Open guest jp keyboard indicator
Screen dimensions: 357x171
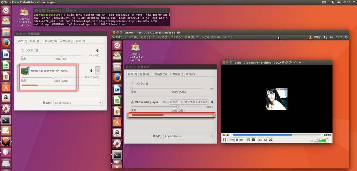[318, 37]
